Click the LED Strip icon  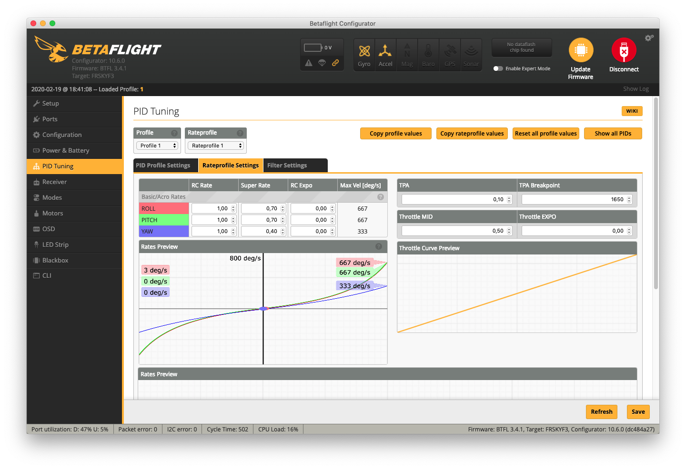[x=36, y=244]
